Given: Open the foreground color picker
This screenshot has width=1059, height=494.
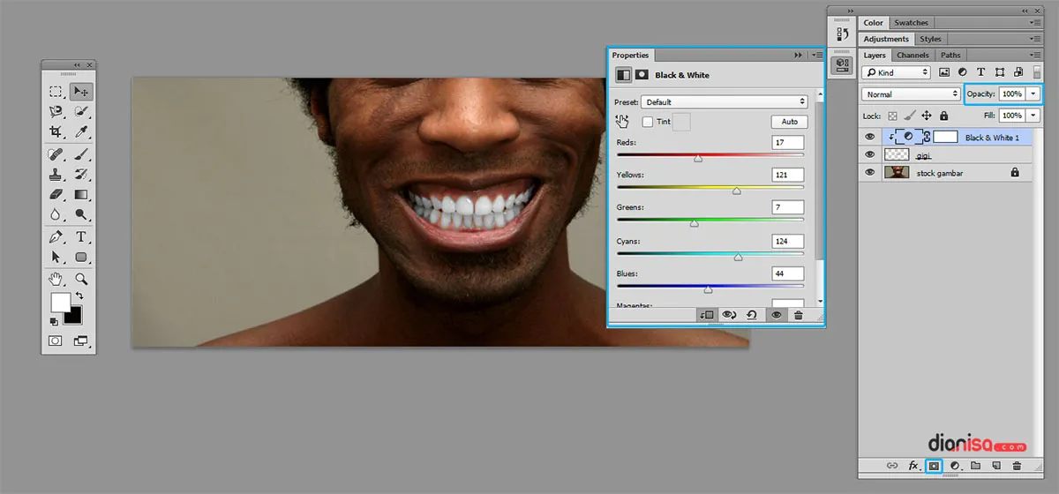Looking at the screenshot, I should 59,302.
